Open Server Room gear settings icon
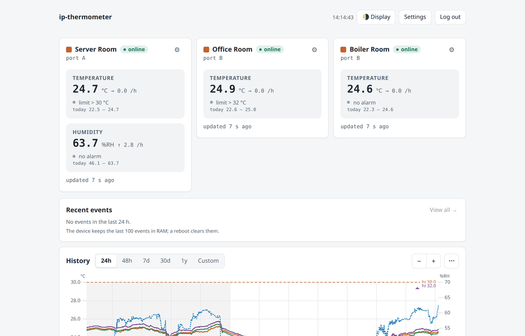This screenshot has width=525, height=336. pos(177,50)
